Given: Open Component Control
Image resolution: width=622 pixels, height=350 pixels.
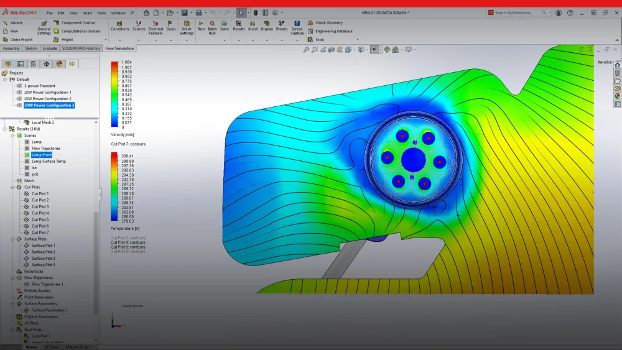Looking at the screenshot, I should pyautogui.click(x=74, y=23).
